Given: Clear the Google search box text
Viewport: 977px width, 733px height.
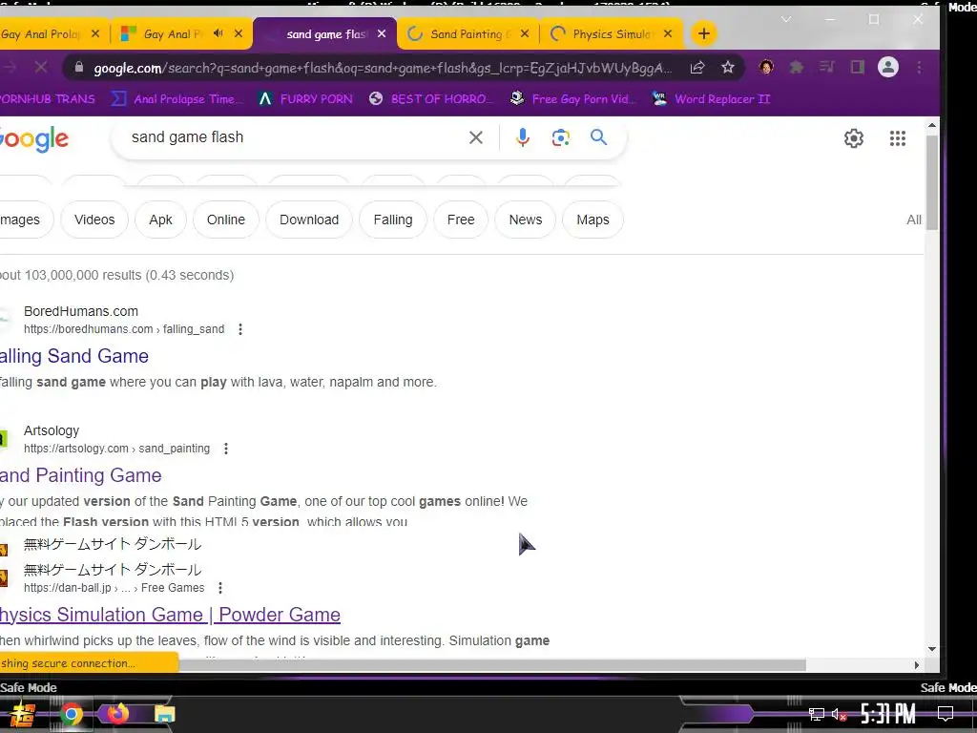Looking at the screenshot, I should coord(475,137).
